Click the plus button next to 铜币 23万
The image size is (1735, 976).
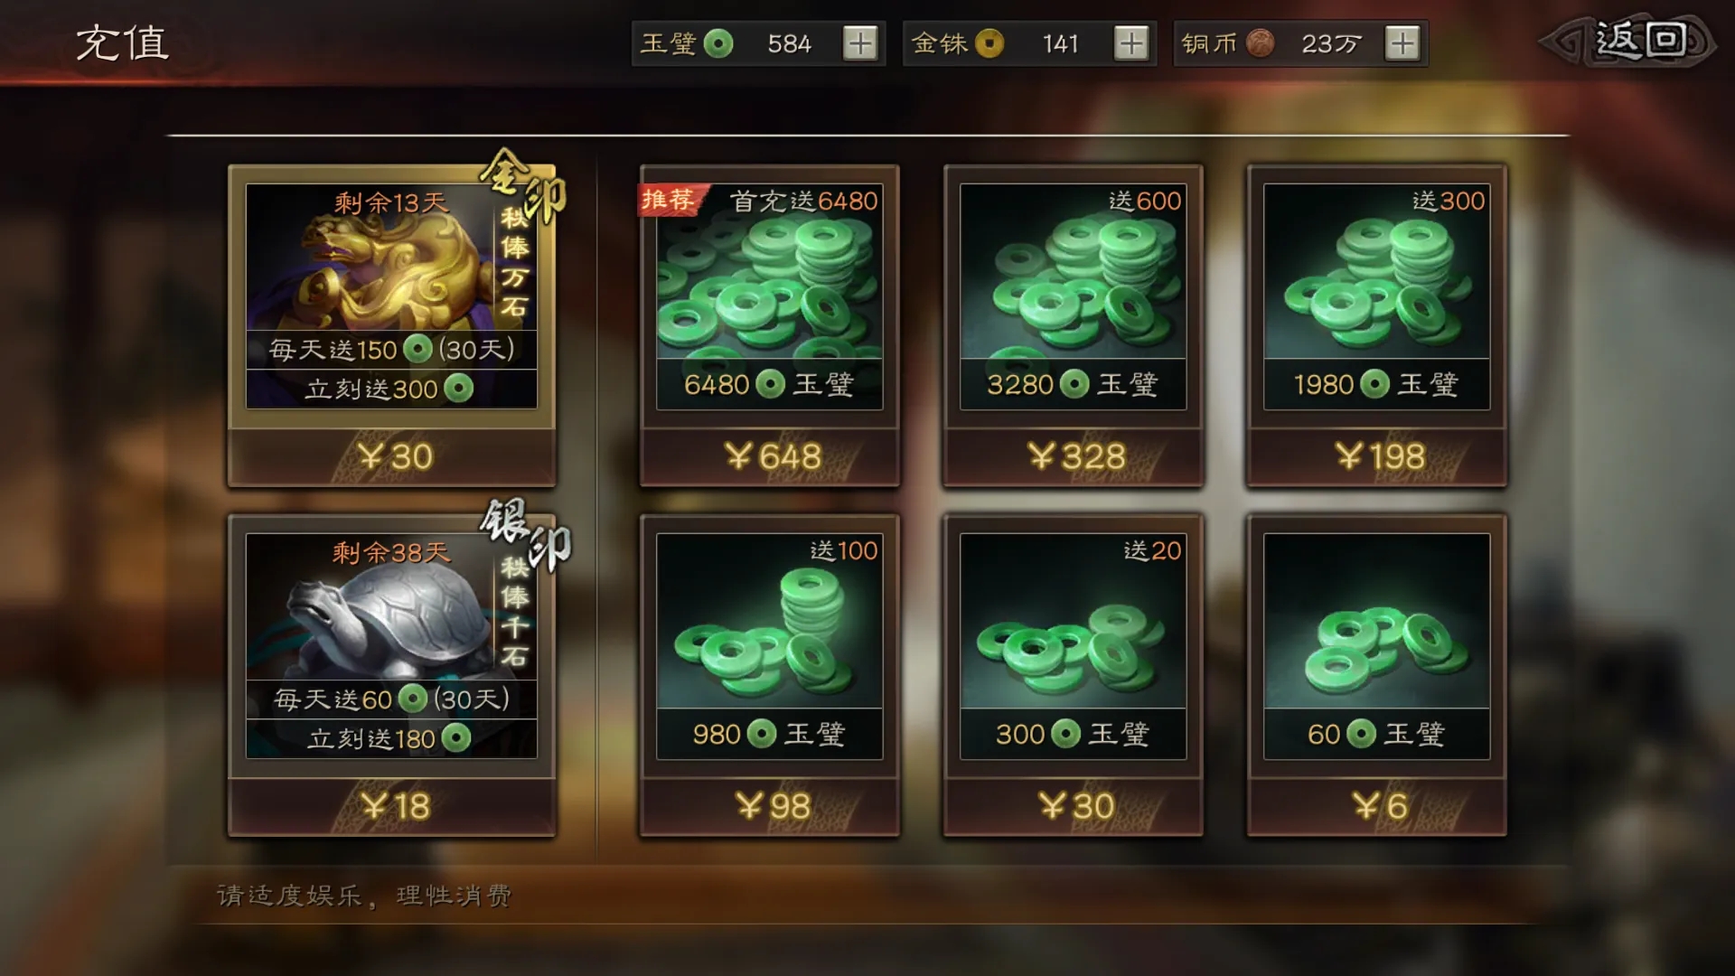coord(1402,43)
